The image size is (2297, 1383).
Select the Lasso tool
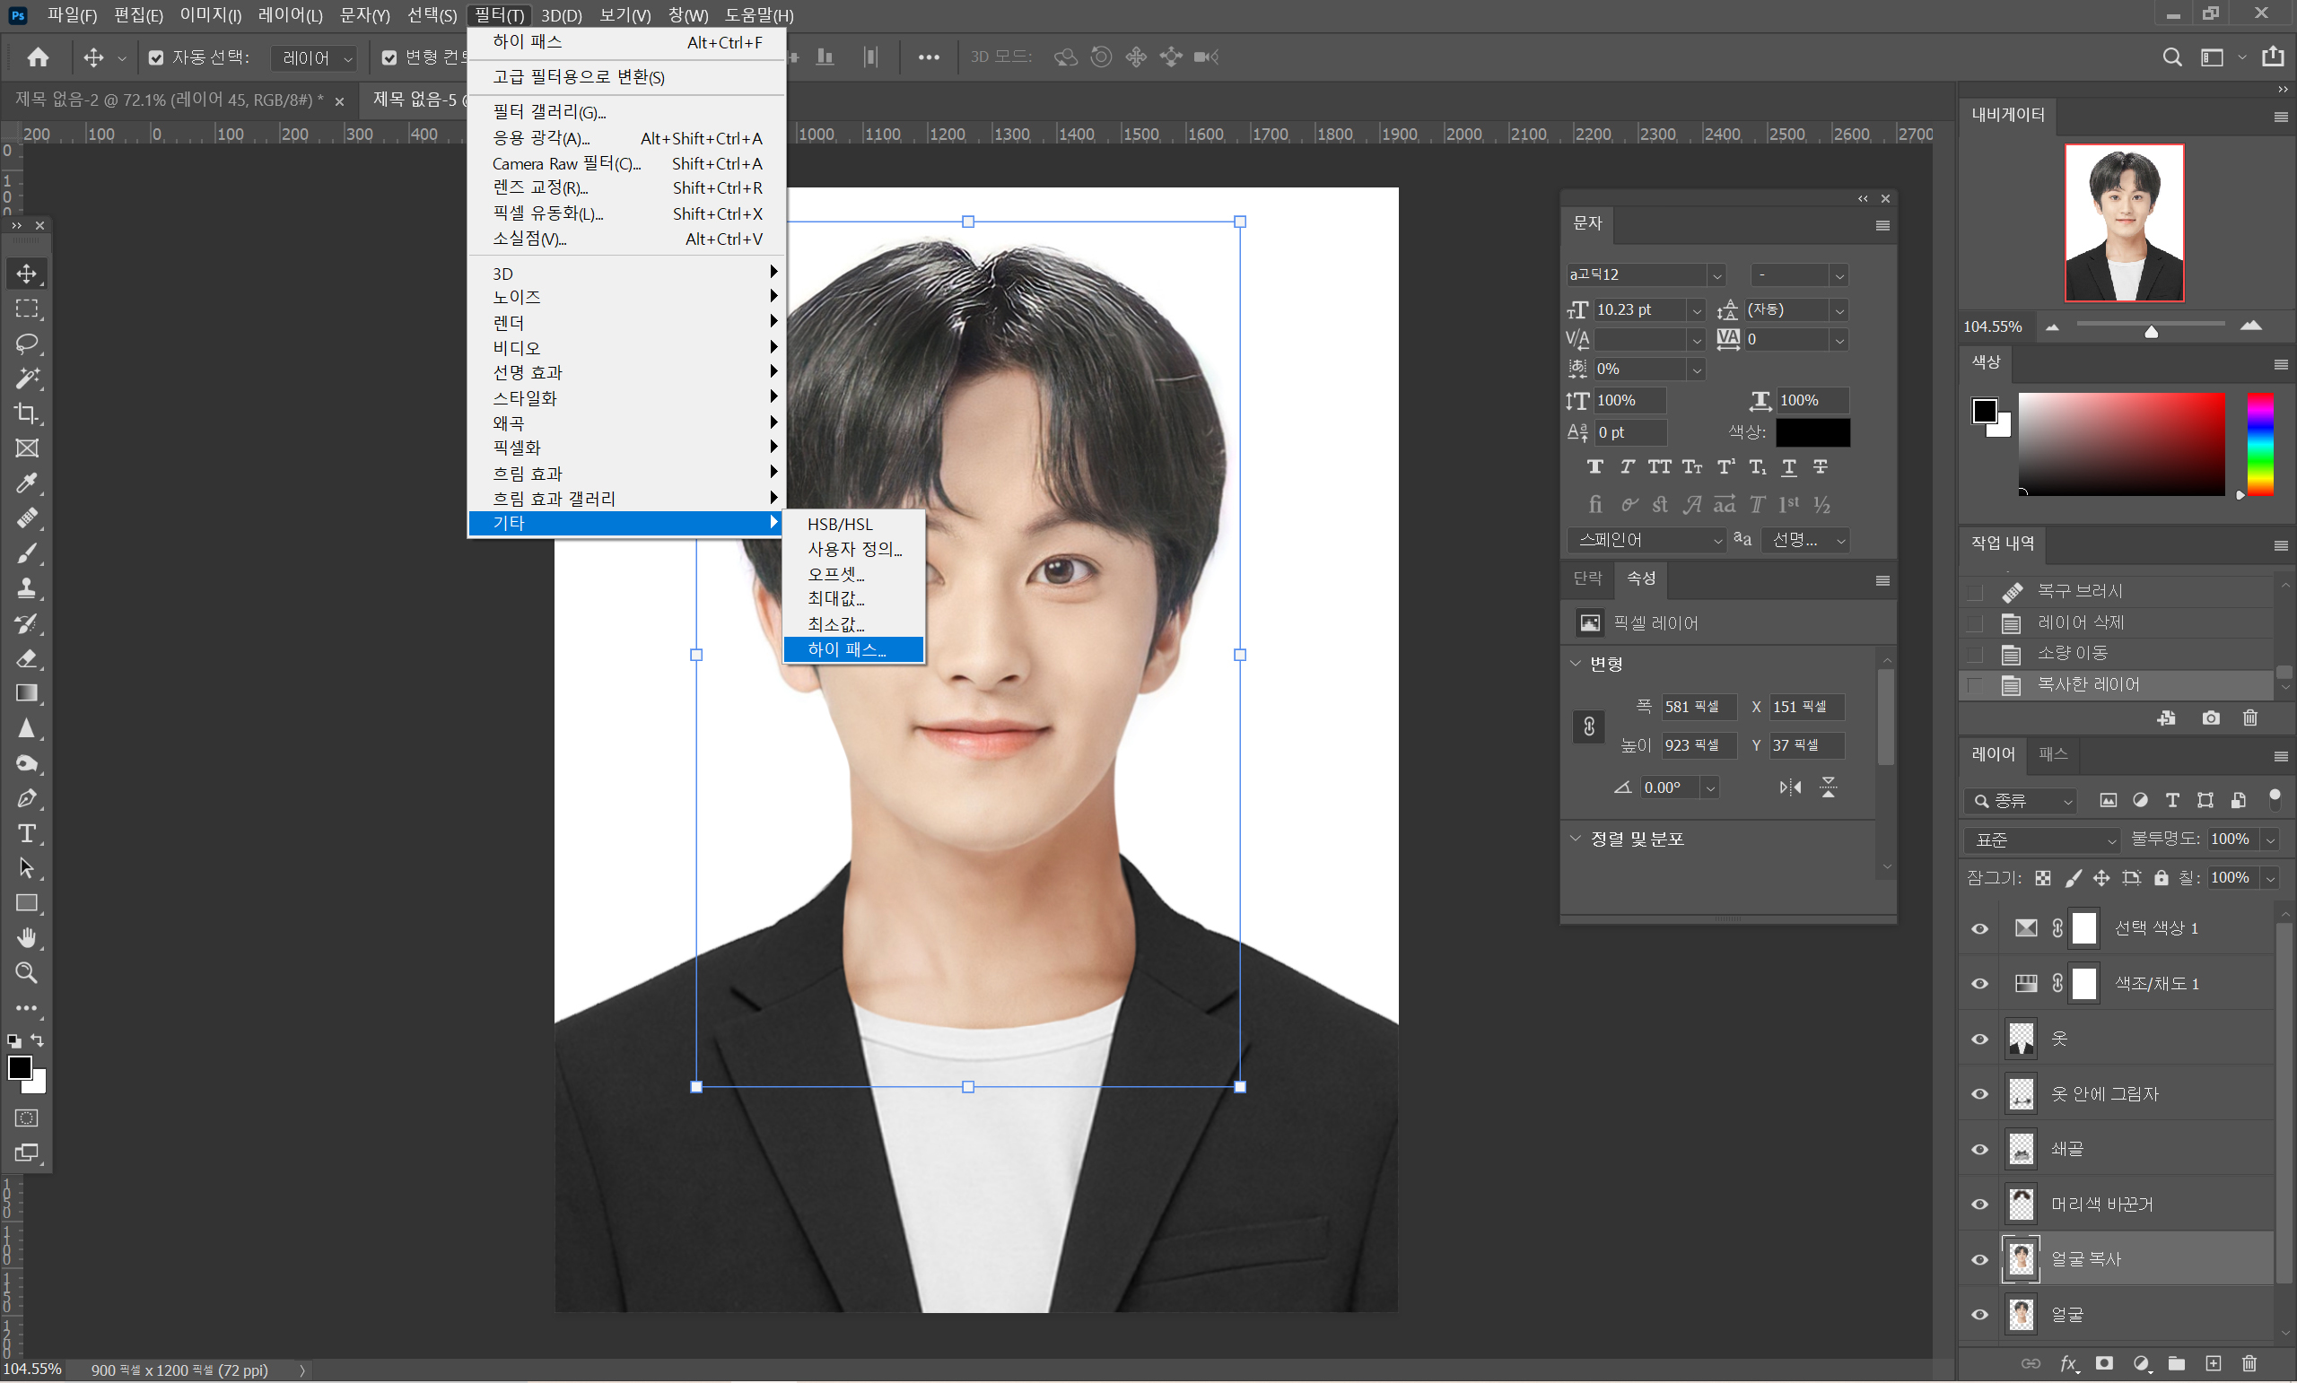(x=26, y=343)
